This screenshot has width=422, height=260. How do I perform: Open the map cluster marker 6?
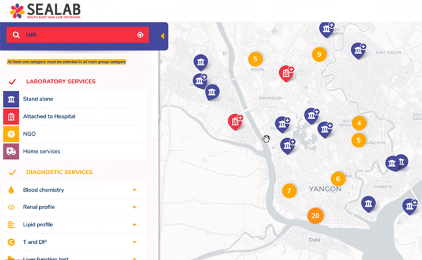point(338,179)
